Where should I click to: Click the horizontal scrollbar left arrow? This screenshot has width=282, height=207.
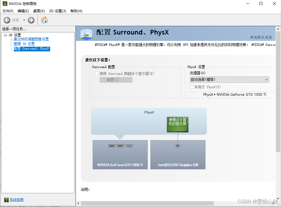[x=78, y=203]
